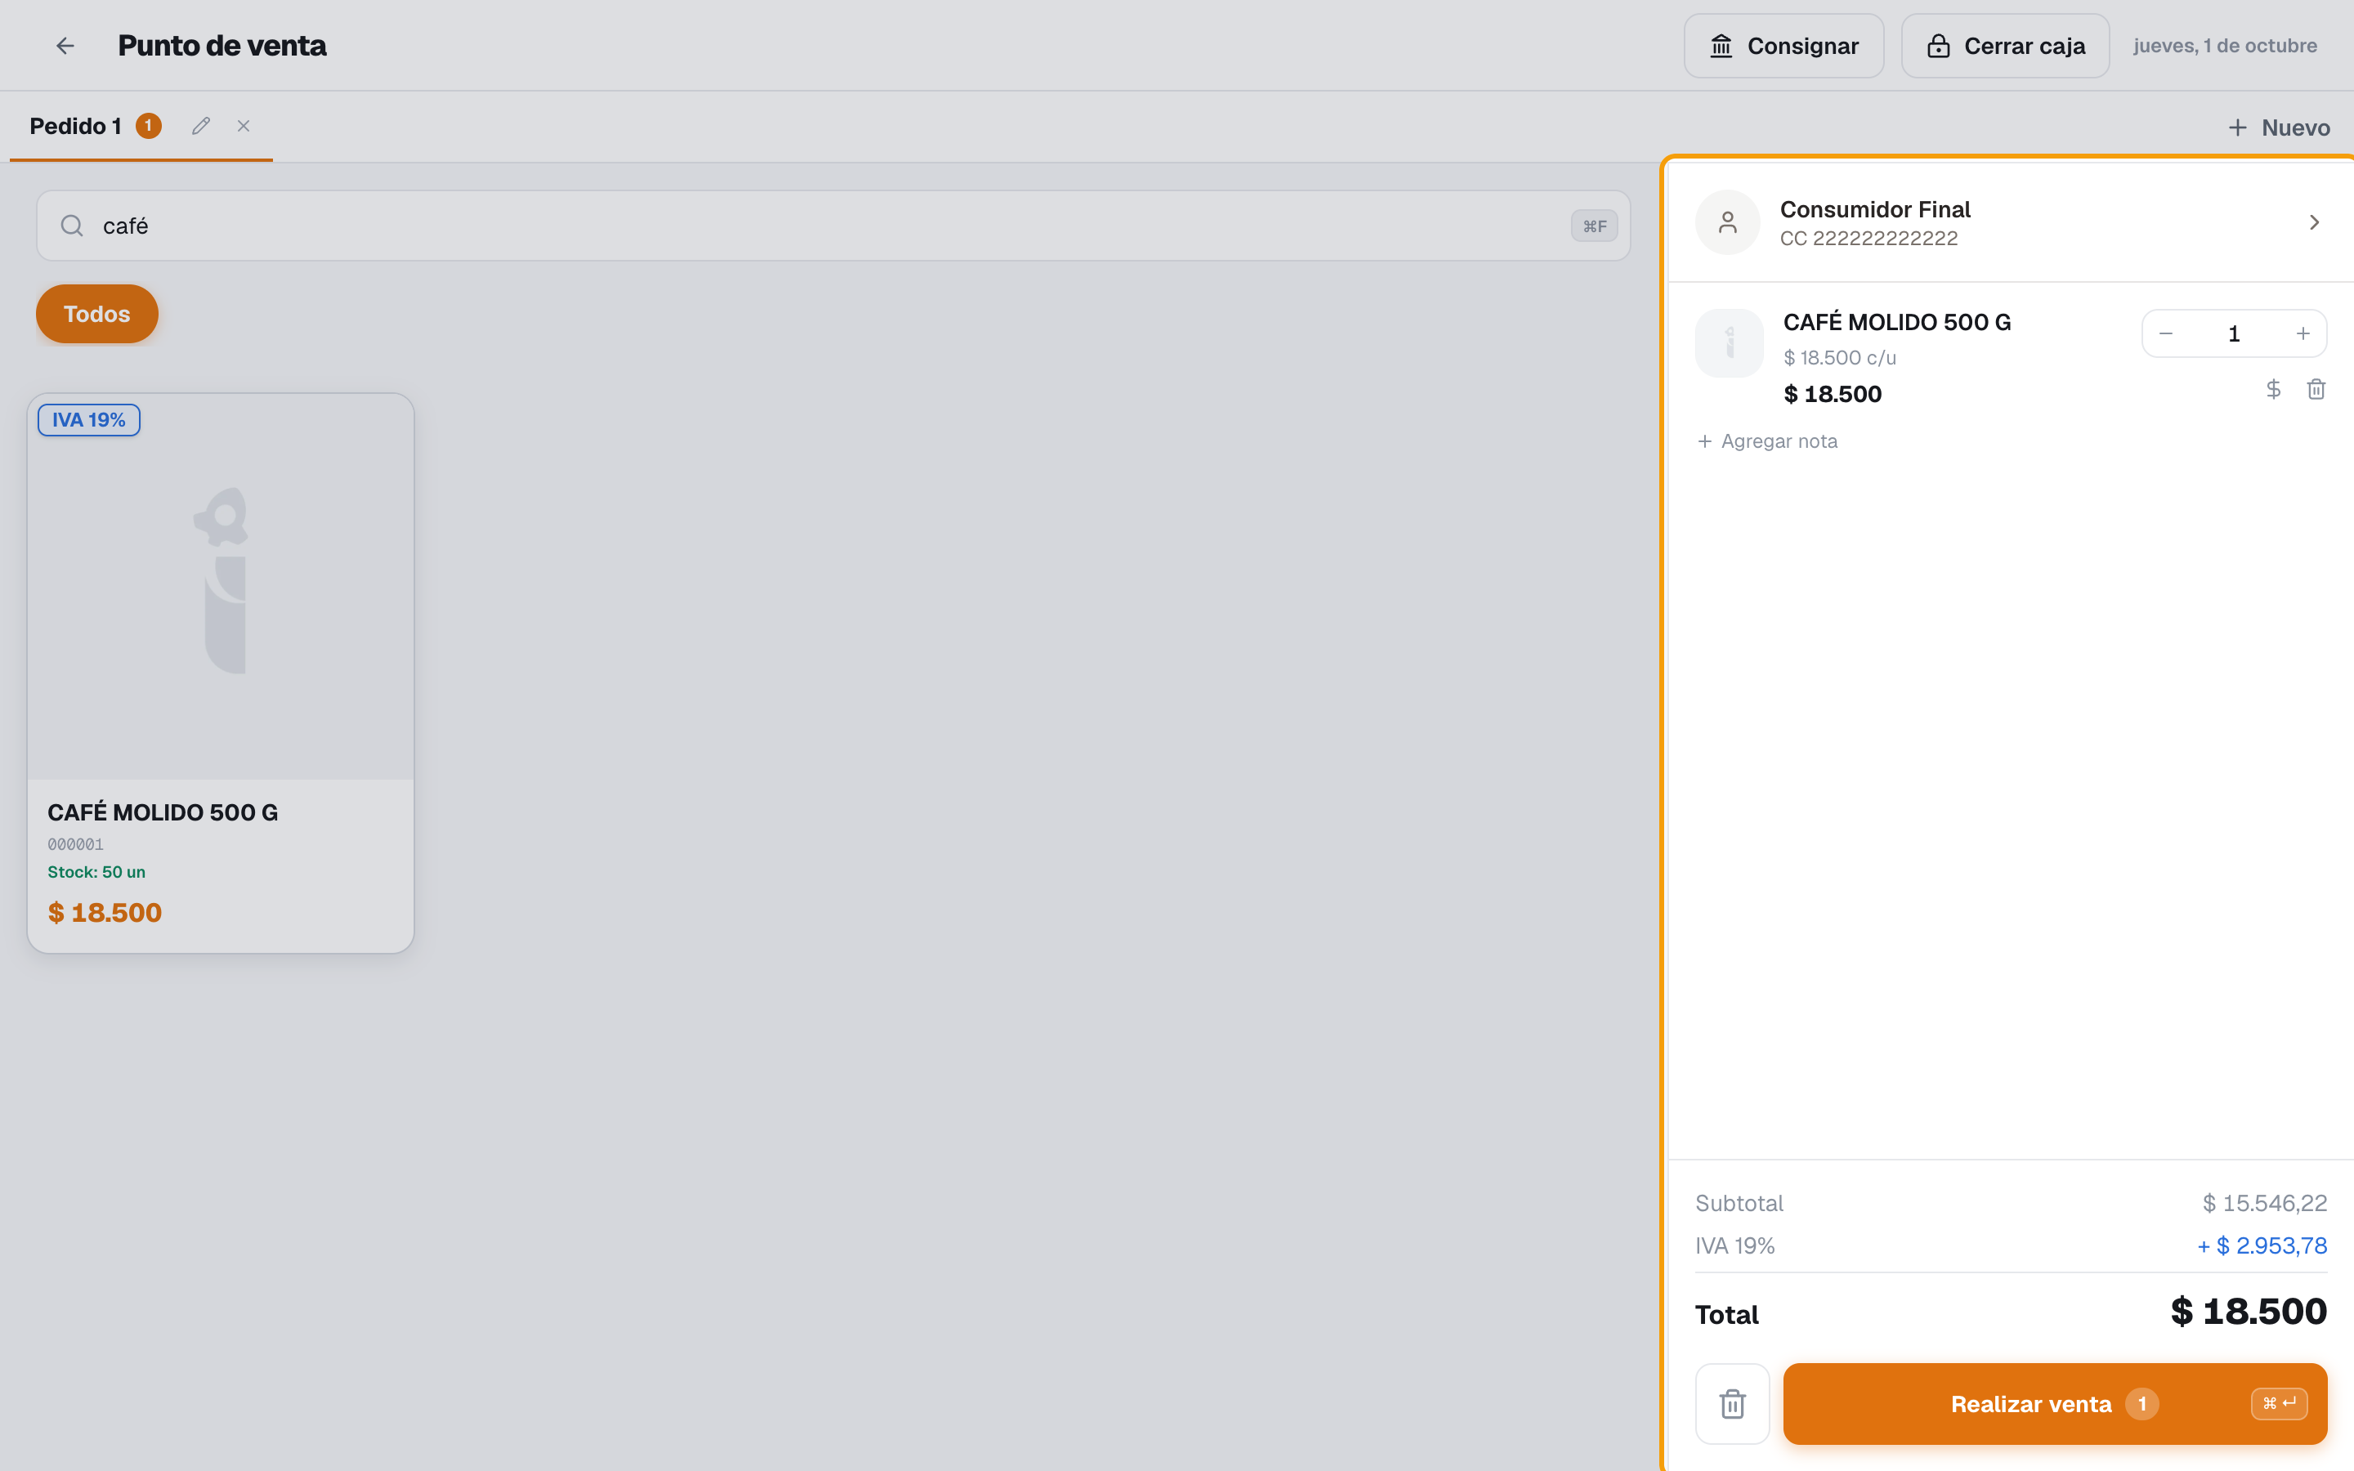The image size is (2354, 1471).
Task: Click the '$ 18.500 c/u' unit price
Action: (1841, 358)
